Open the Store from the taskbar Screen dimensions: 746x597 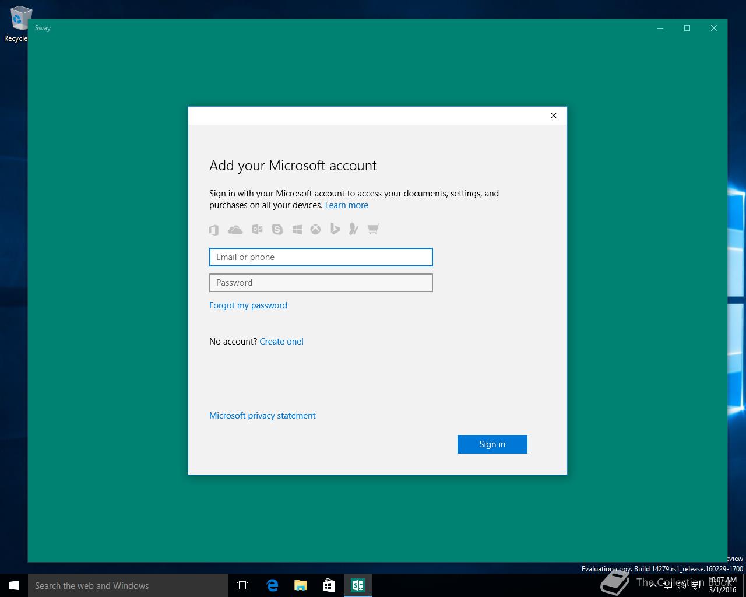click(329, 585)
